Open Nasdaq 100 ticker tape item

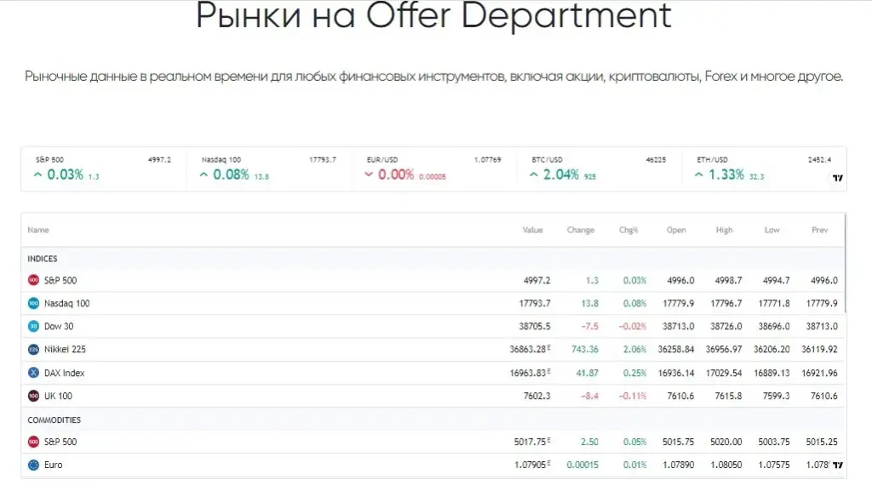[x=269, y=168]
